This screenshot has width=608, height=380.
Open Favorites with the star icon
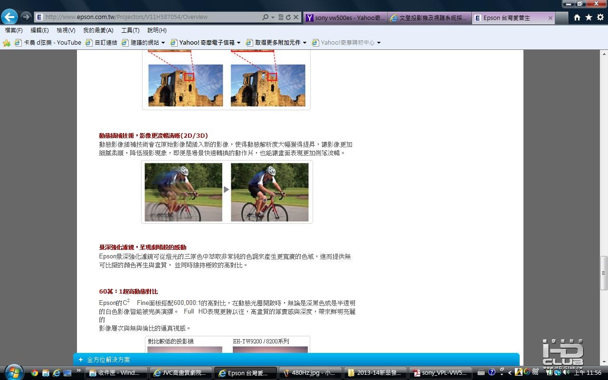pyautogui.click(x=589, y=18)
